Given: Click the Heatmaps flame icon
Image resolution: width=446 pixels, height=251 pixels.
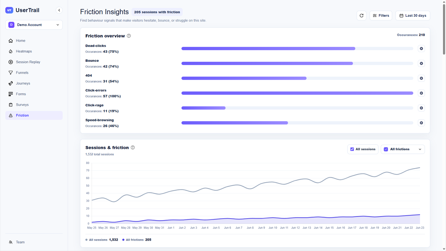Looking at the screenshot, I should [11, 51].
